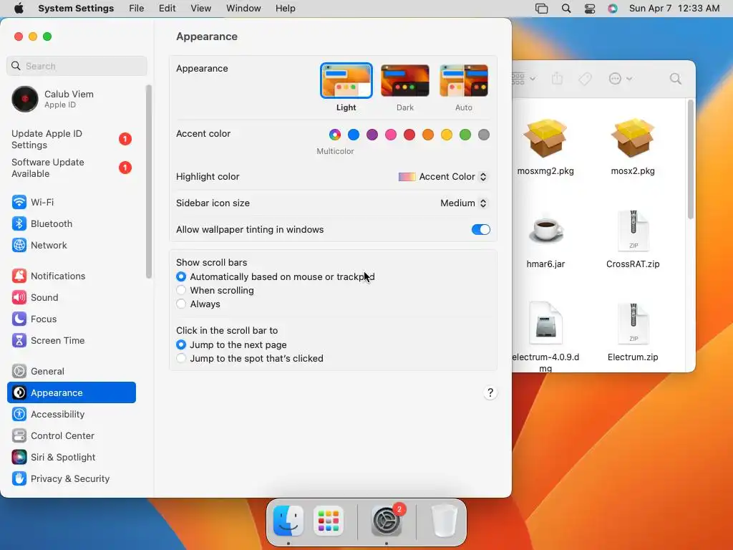Open Software Update Available notice
The width and height of the screenshot is (733, 550).
[72, 168]
